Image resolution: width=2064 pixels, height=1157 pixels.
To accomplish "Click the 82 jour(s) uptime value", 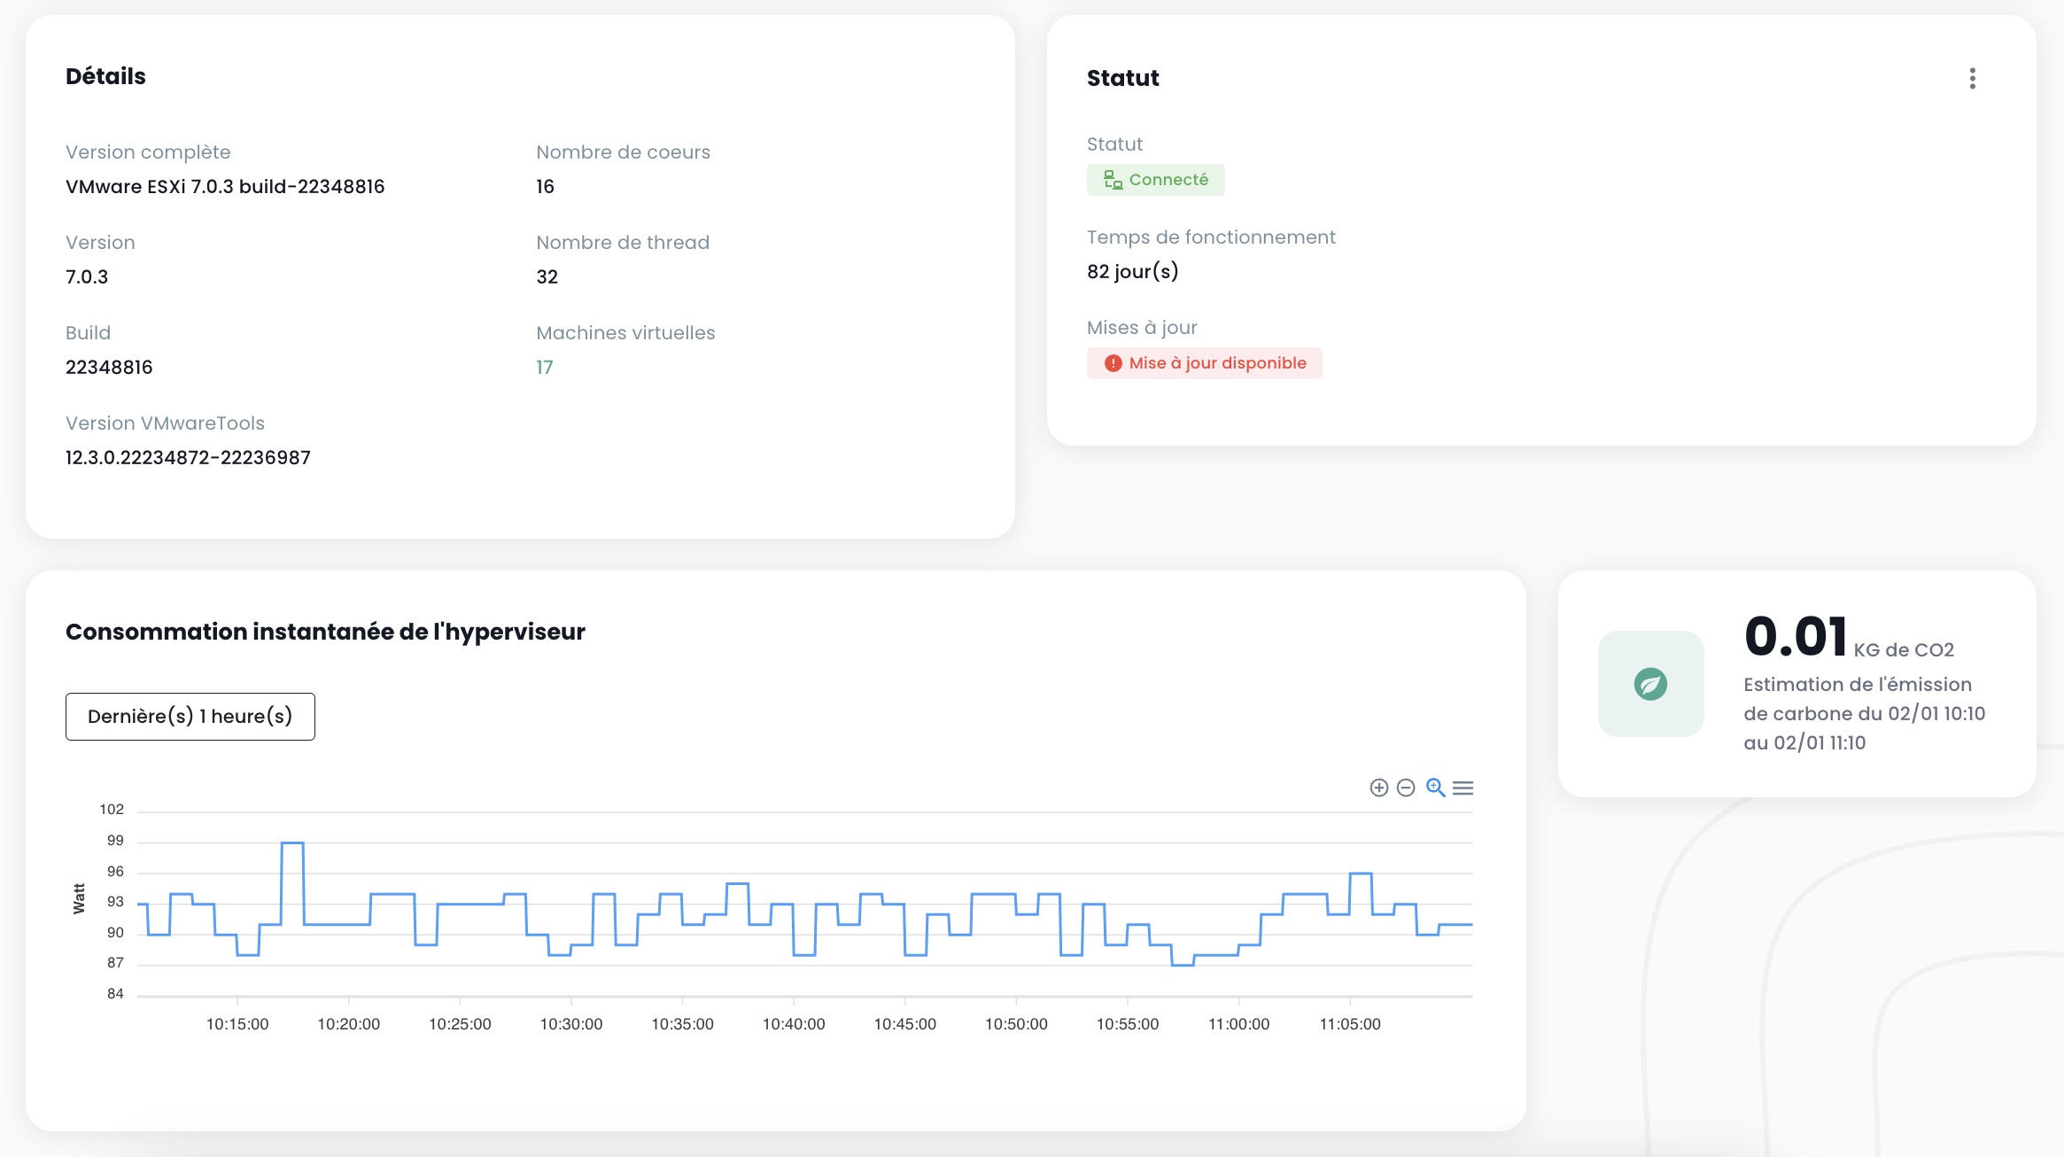I will coord(1132,271).
